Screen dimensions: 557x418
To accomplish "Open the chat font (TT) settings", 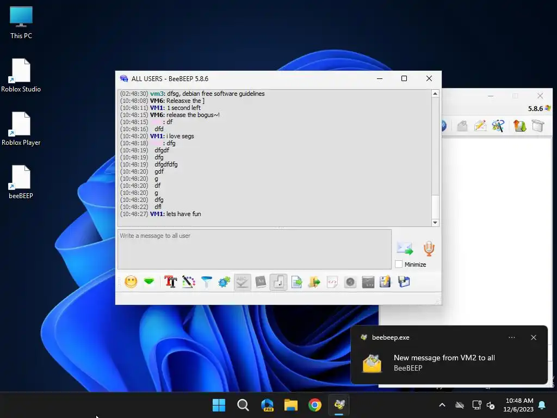I will point(170,282).
